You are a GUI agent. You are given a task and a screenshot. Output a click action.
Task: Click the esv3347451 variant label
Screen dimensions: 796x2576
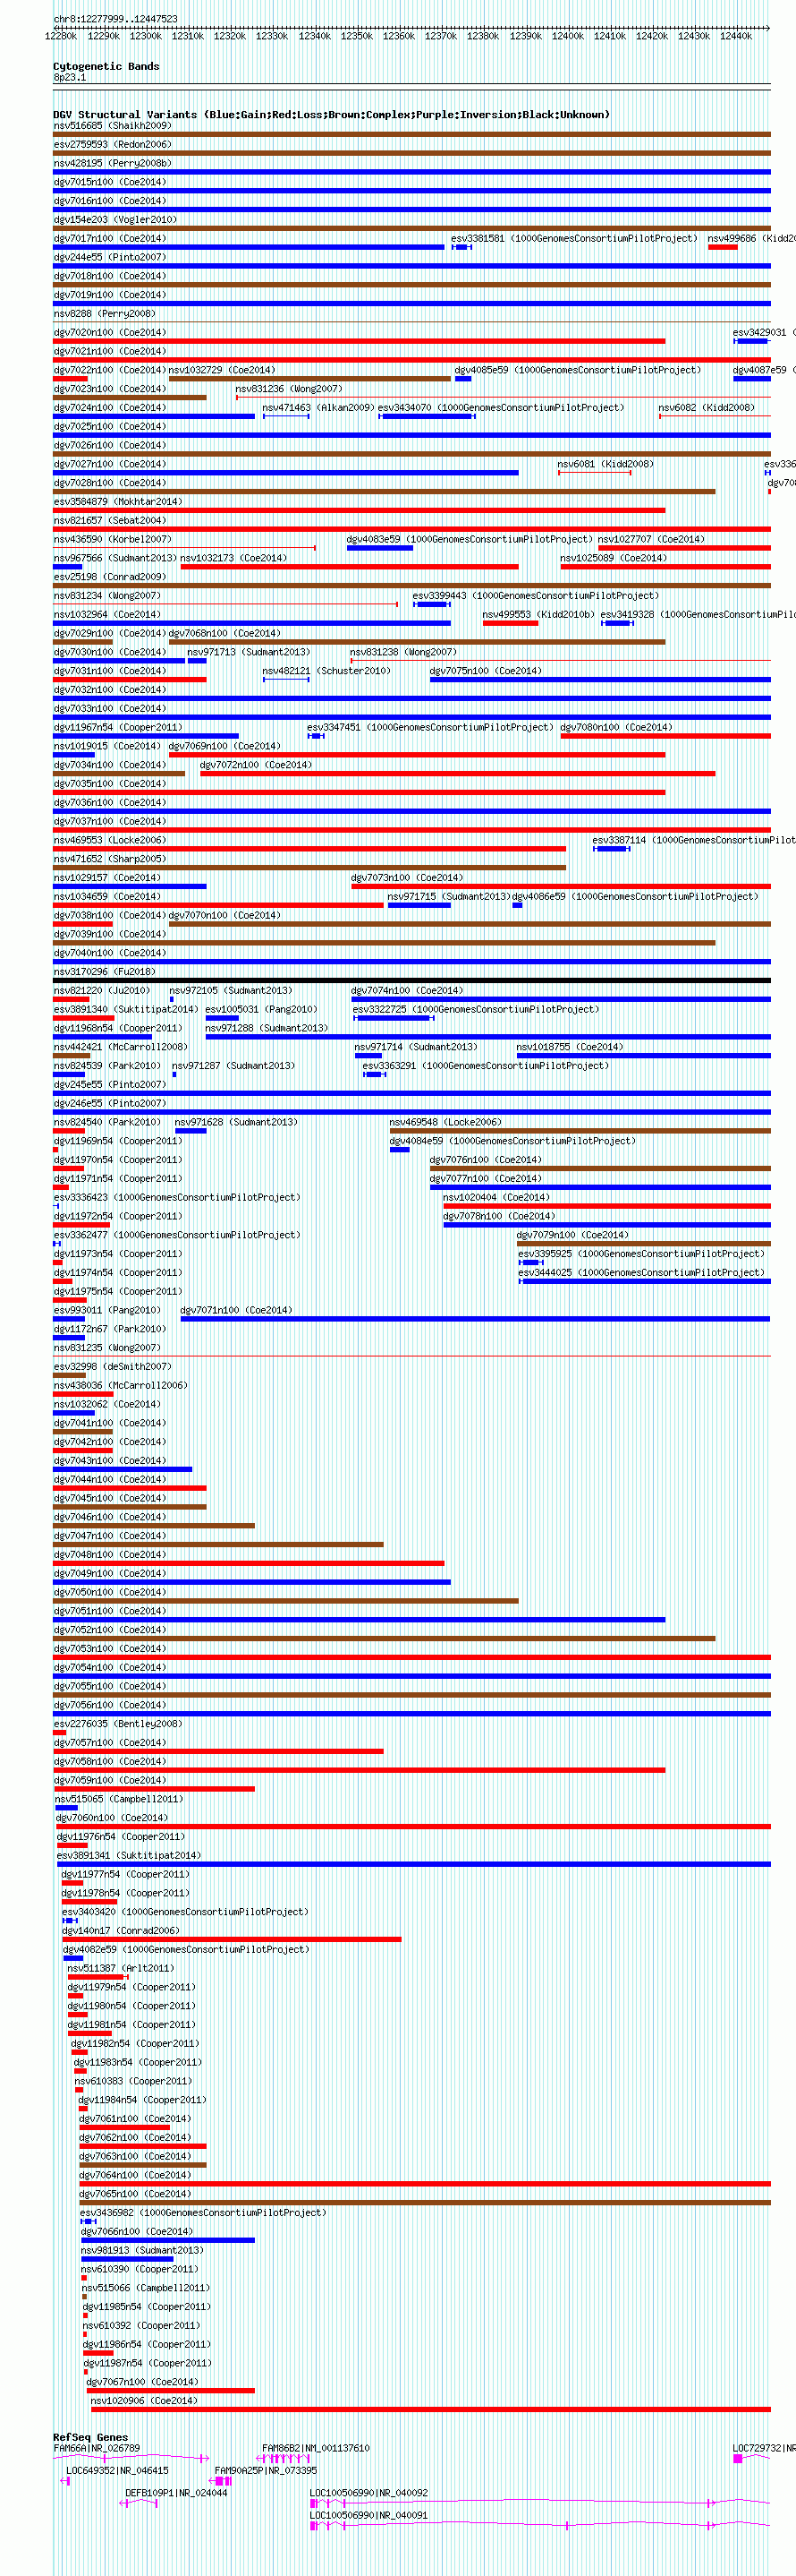[x=429, y=727]
